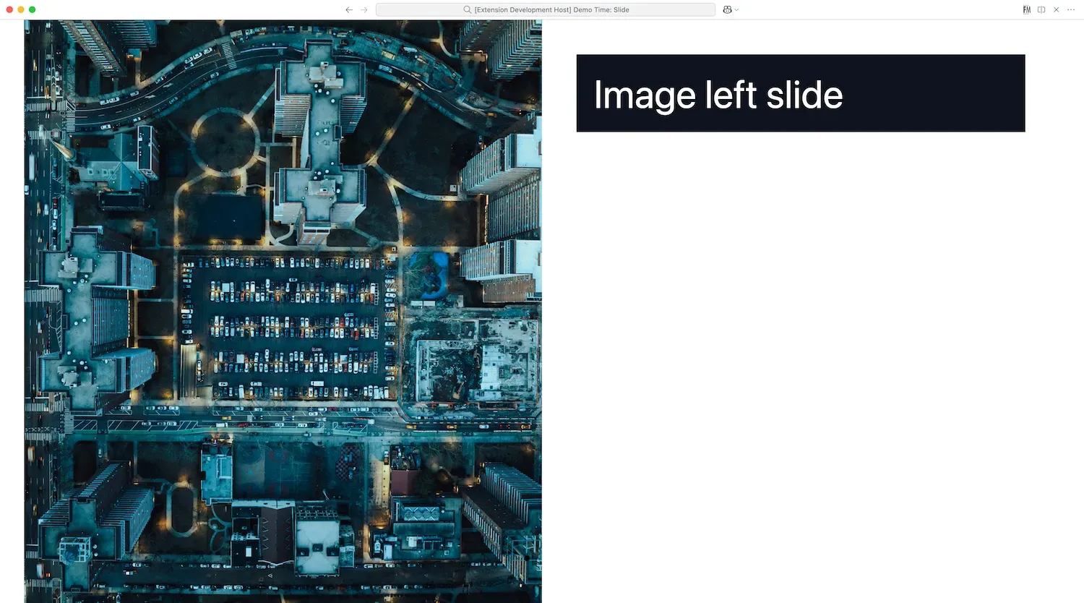
Task: Select the Demo Time: Slide title text
Action: 600,9
